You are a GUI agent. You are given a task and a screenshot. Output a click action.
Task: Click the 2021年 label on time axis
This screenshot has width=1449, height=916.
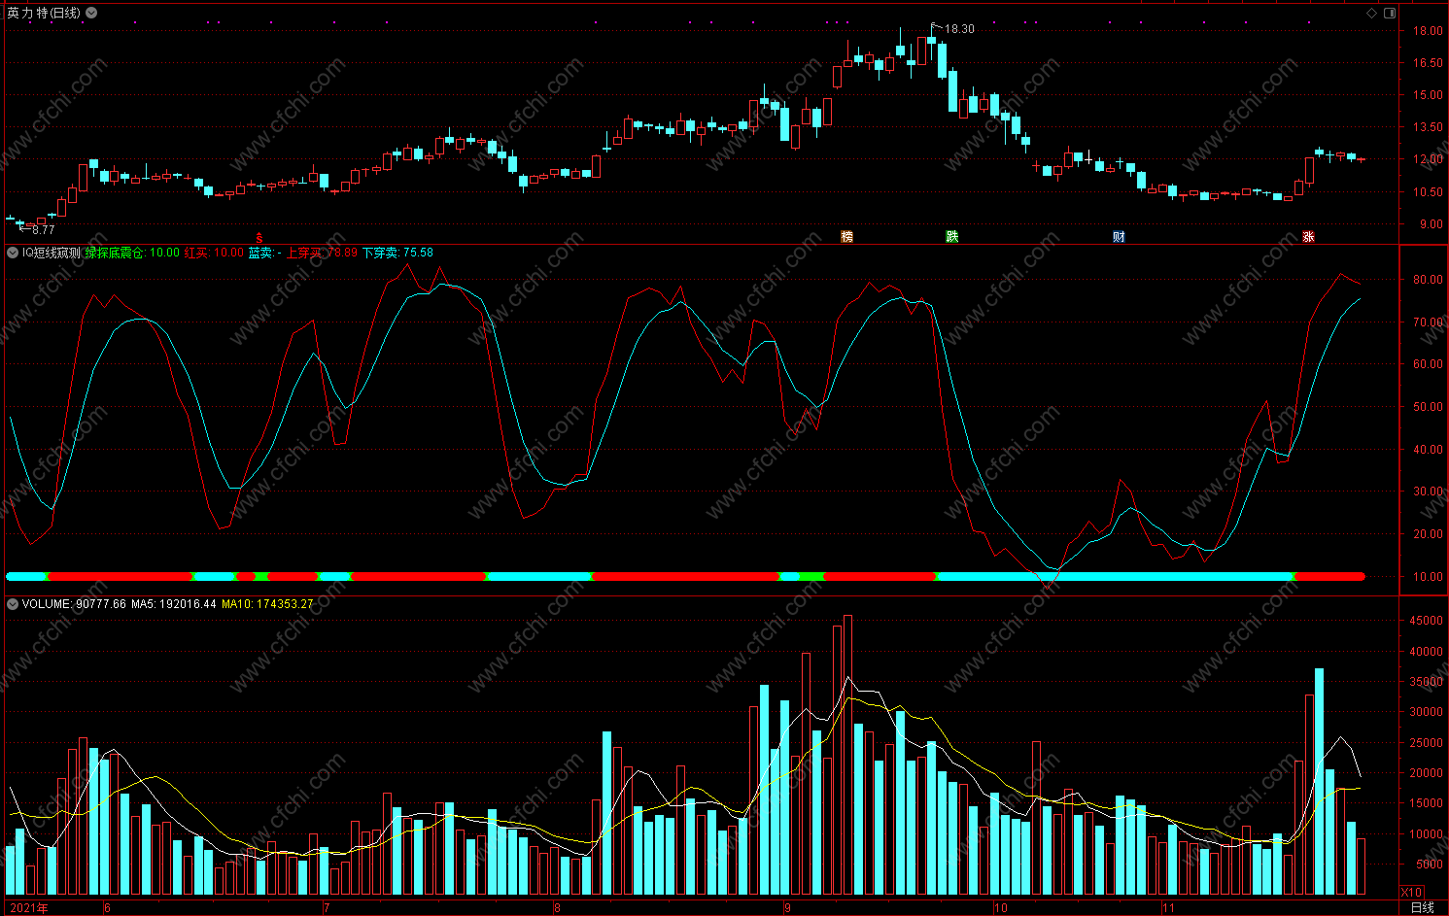coord(29,908)
